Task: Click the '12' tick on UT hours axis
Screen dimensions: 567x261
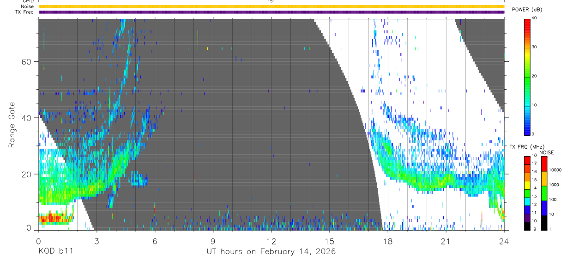Action: pyautogui.click(x=271, y=241)
